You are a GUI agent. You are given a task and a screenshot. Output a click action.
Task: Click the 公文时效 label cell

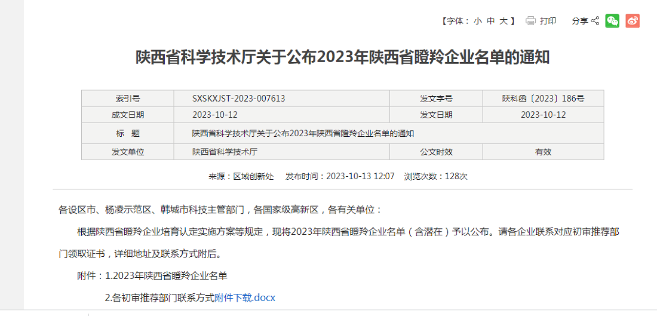(x=436, y=152)
